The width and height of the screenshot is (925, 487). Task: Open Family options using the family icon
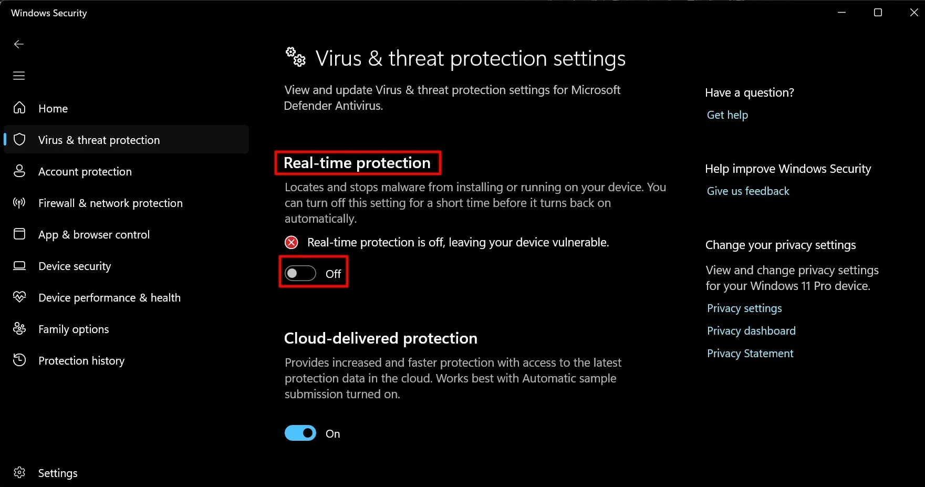point(19,329)
